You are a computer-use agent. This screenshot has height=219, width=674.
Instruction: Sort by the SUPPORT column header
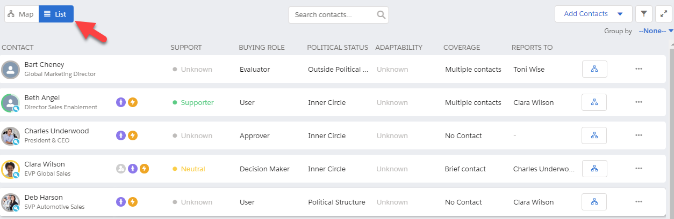point(186,48)
